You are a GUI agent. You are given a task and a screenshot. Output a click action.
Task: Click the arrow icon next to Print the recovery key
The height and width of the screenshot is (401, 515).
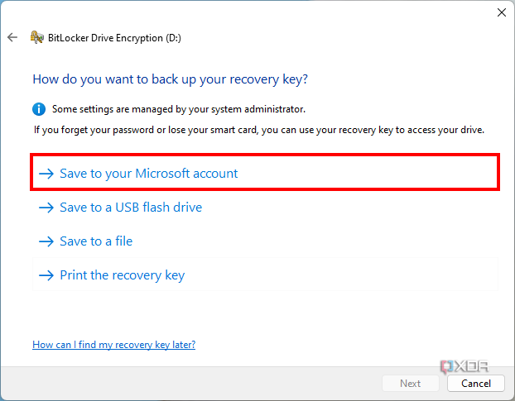click(x=46, y=275)
